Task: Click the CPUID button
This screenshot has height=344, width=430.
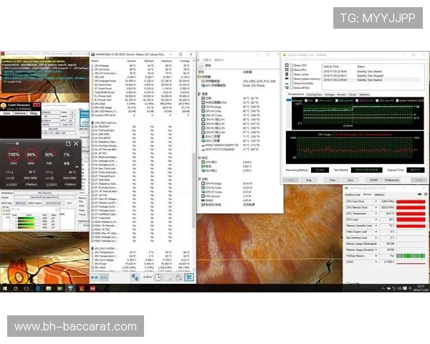Action: pos(373,180)
